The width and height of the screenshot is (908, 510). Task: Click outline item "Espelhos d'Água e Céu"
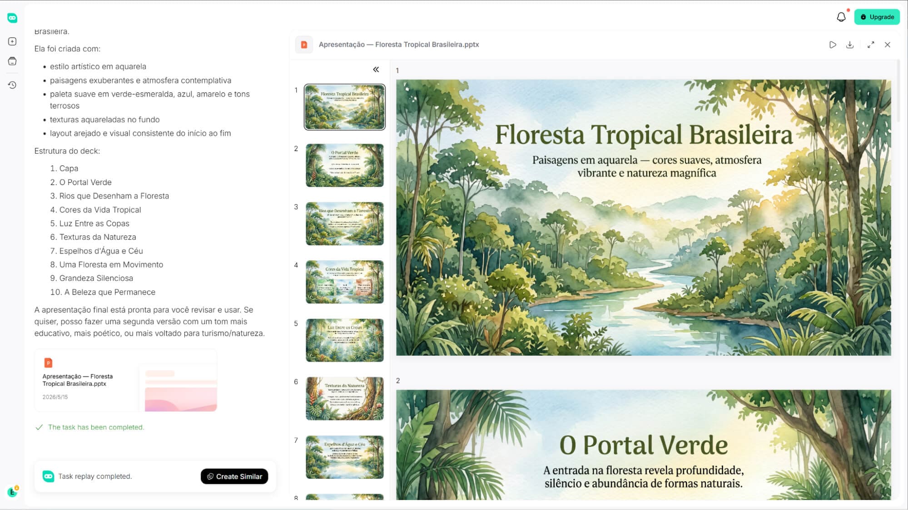pos(101,251)
